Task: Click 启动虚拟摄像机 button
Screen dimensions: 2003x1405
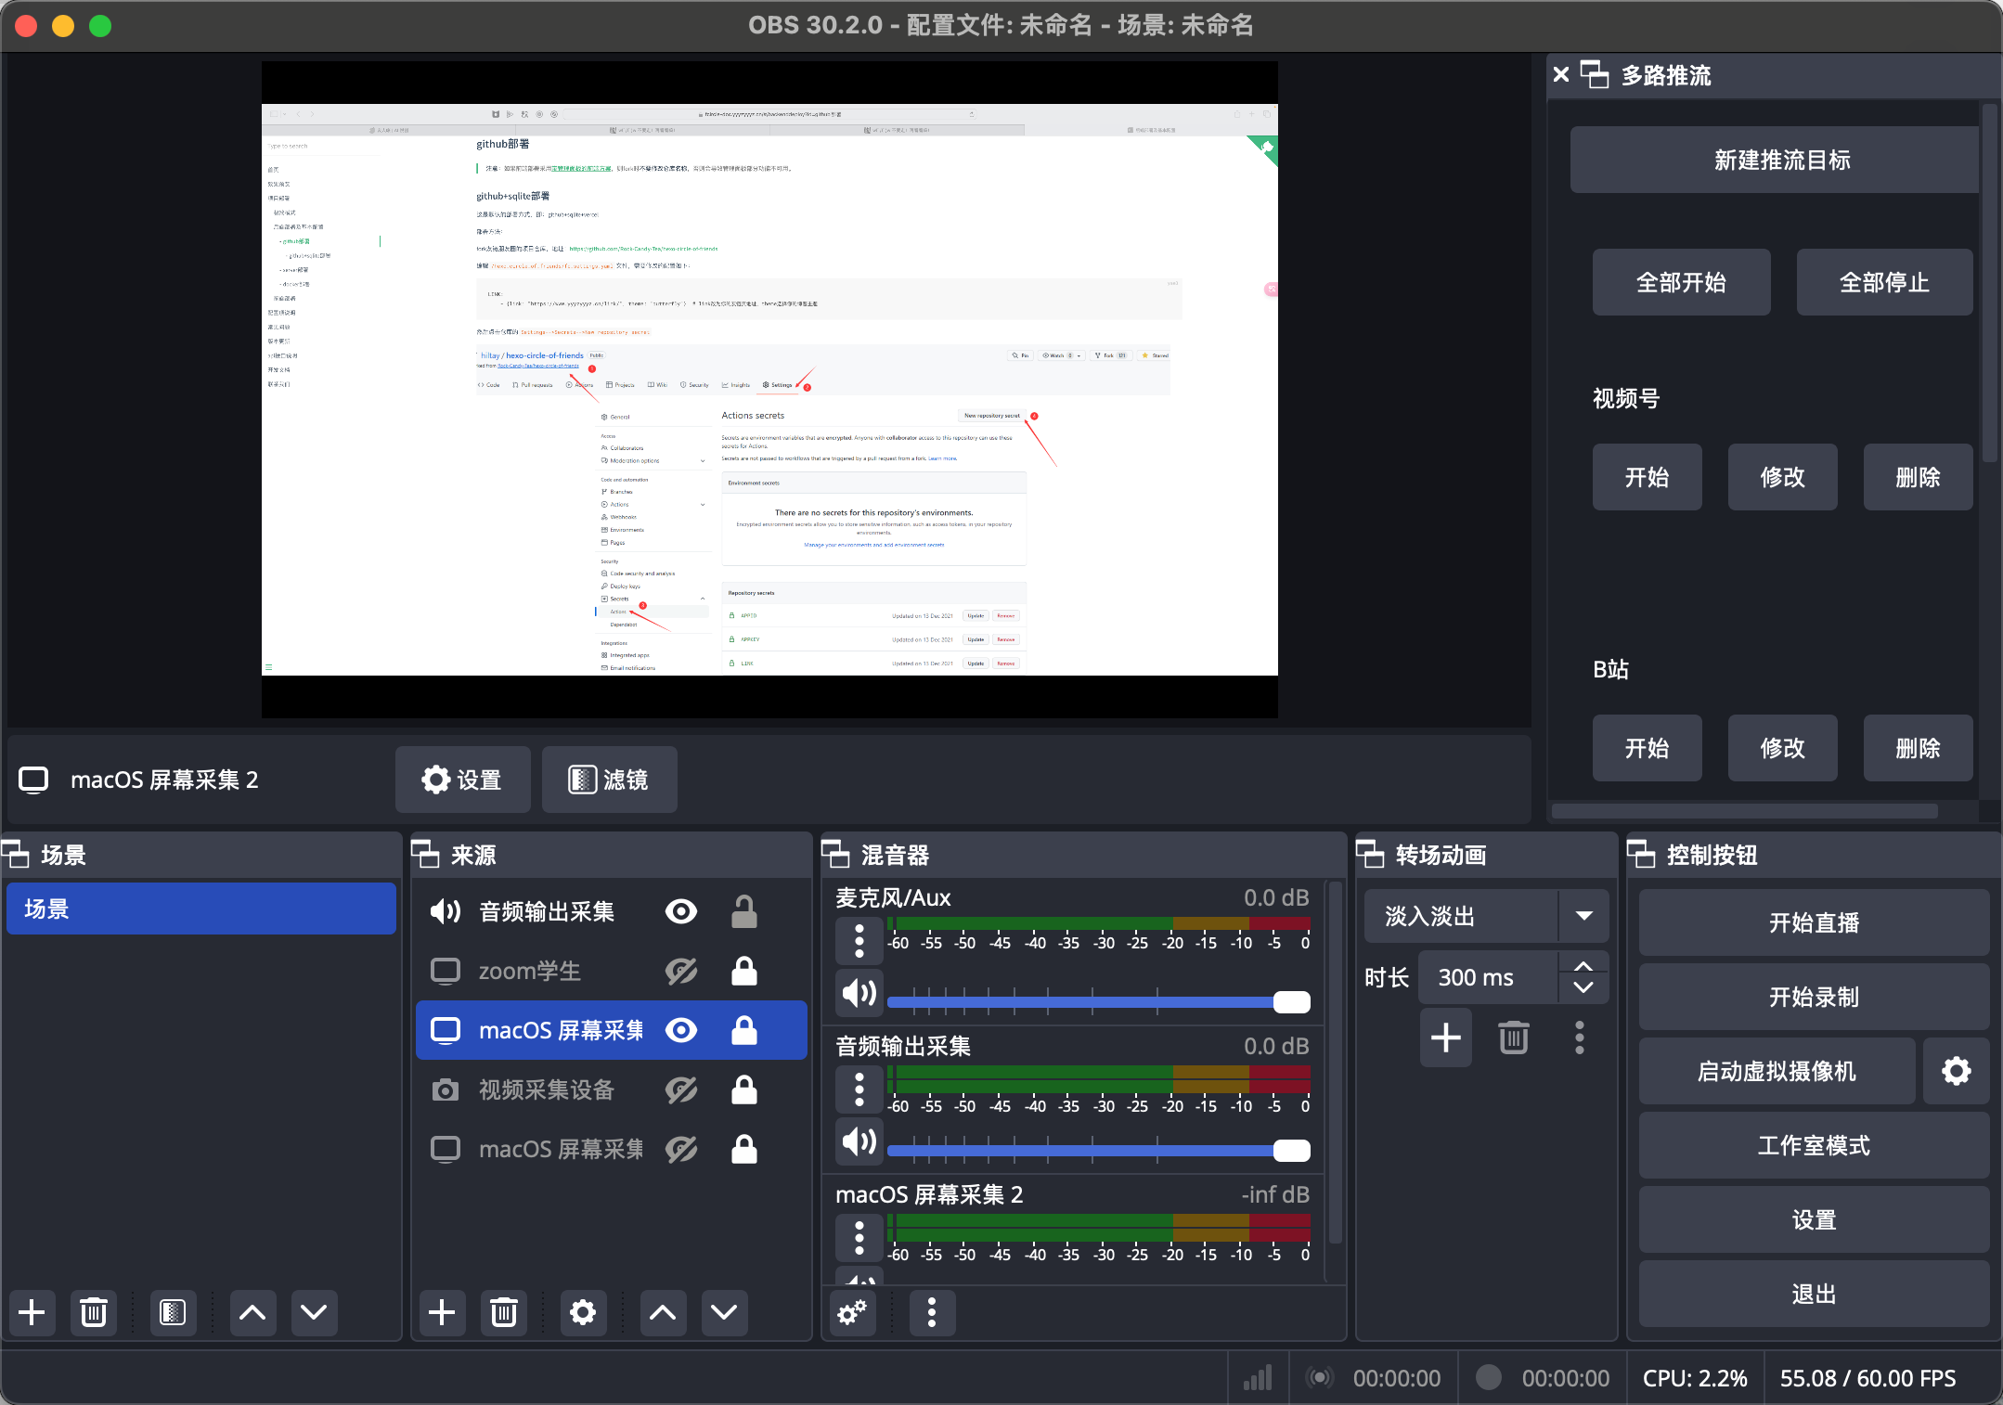Action: pos(1777,1071)
